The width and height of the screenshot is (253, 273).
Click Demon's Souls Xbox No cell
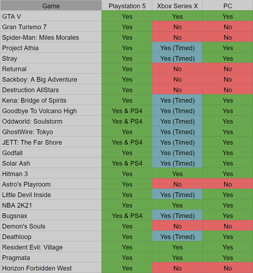click(177, 226)
